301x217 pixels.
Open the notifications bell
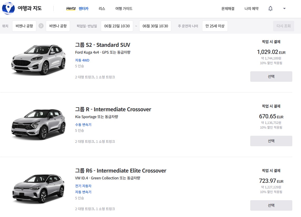(x=270, y=9)
